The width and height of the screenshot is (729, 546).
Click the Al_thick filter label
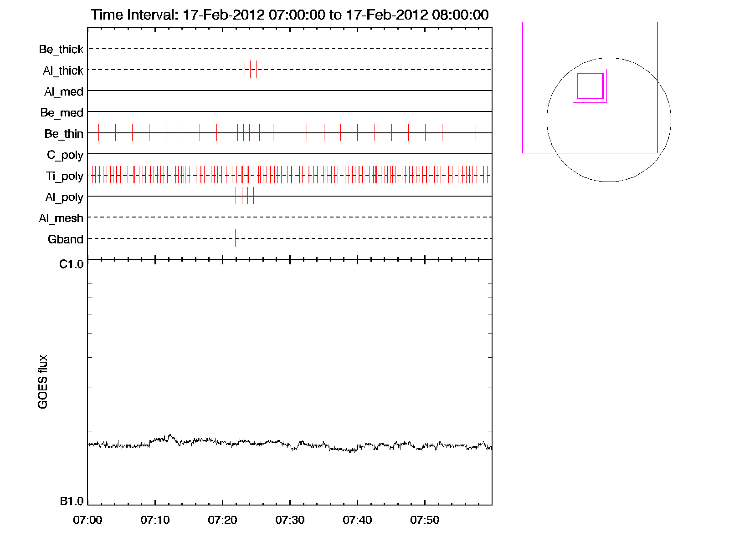pyautogui.click(x=63, y=71)
